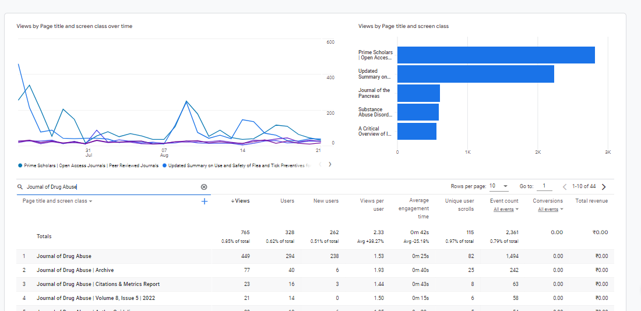Click the previous page arrow in pagination
The height and width of the screenshot is (311, 641).
tap(564, 187)
